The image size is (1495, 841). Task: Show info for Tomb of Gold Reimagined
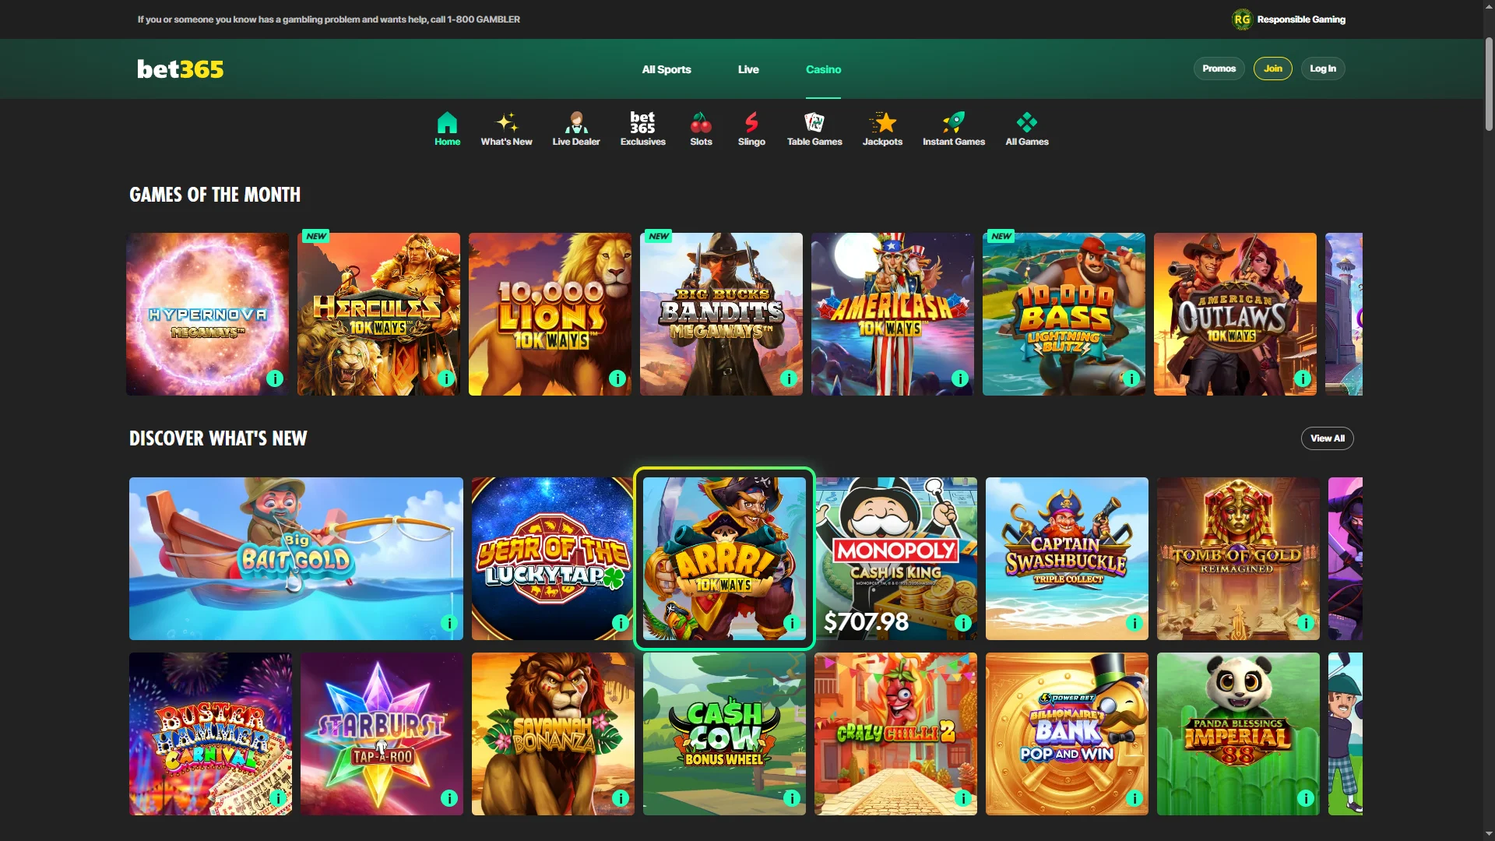[x=1306, y=623]
